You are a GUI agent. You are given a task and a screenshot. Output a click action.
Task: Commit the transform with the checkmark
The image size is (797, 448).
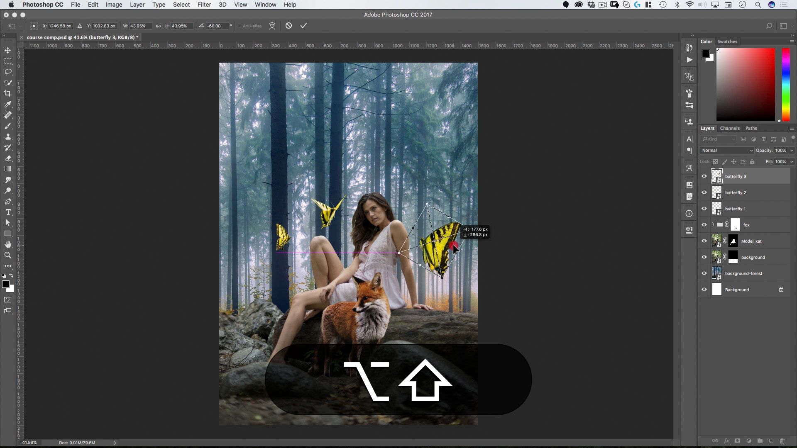click(x=303, y=26)
